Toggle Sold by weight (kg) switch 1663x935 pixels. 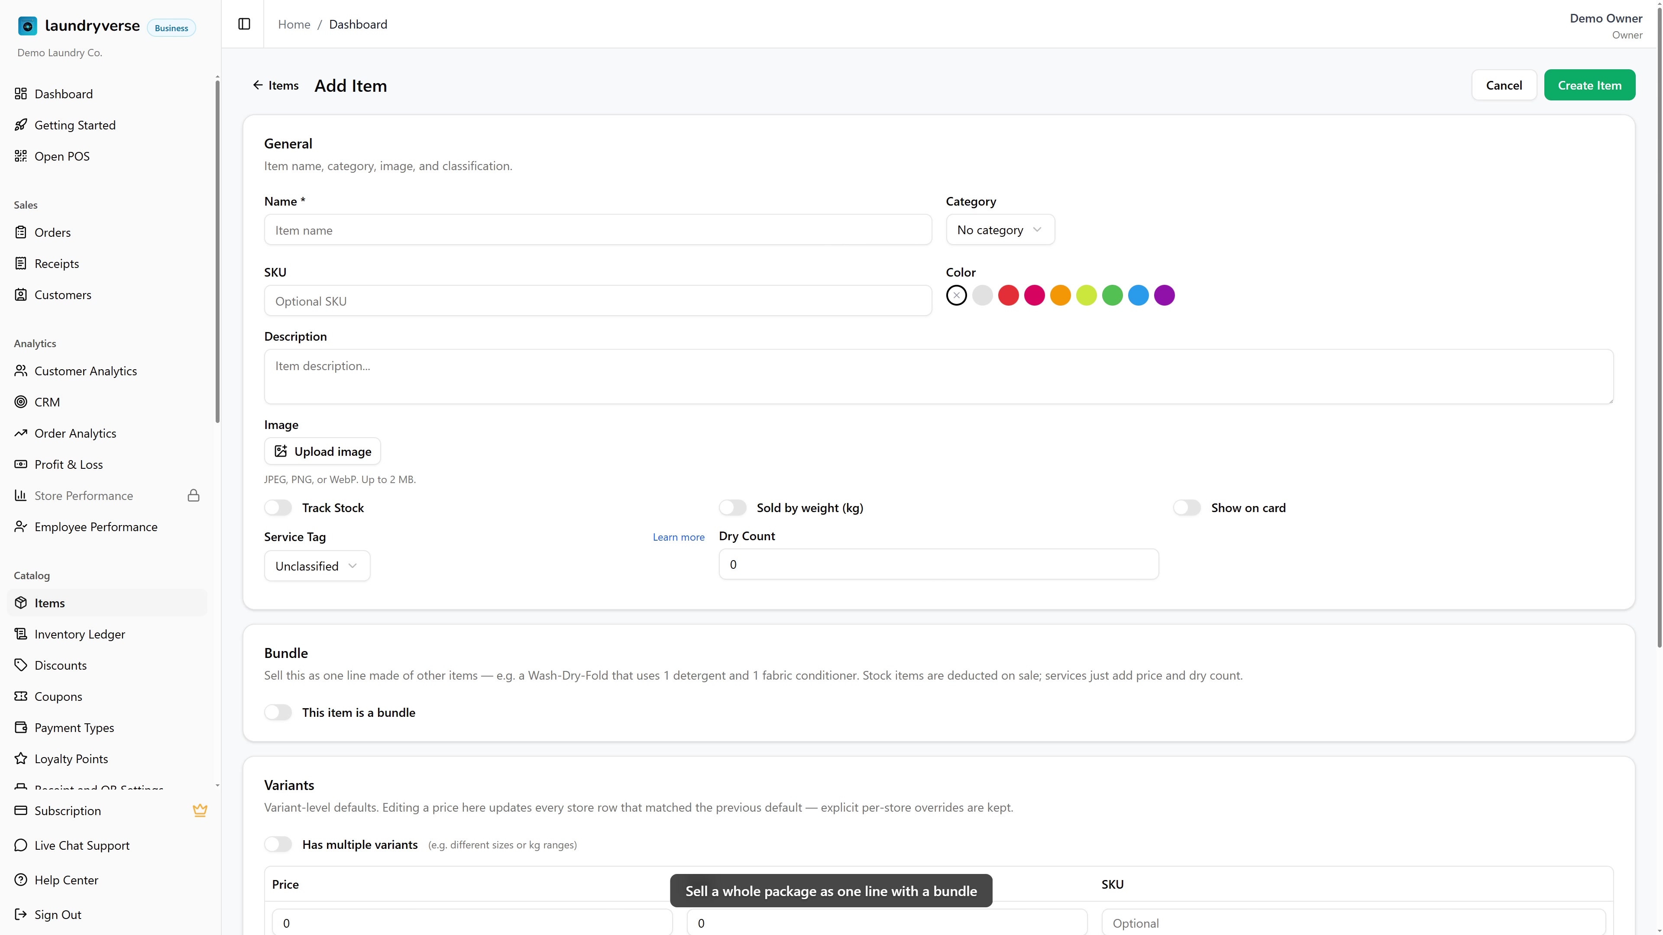[733, 508]
